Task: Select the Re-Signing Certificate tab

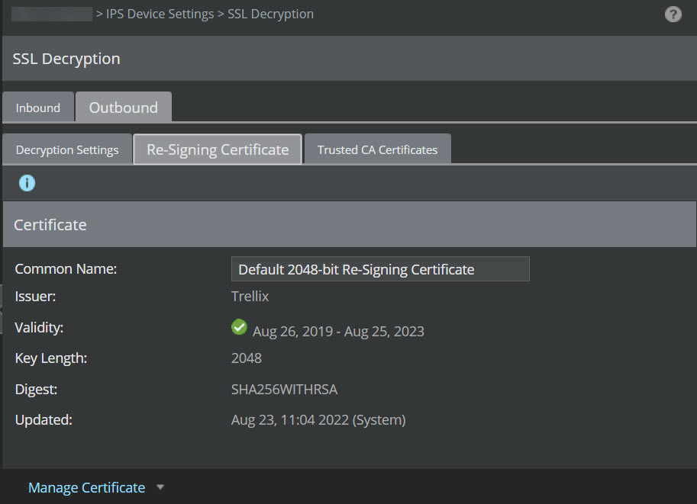Action: (x=218, y=149)
